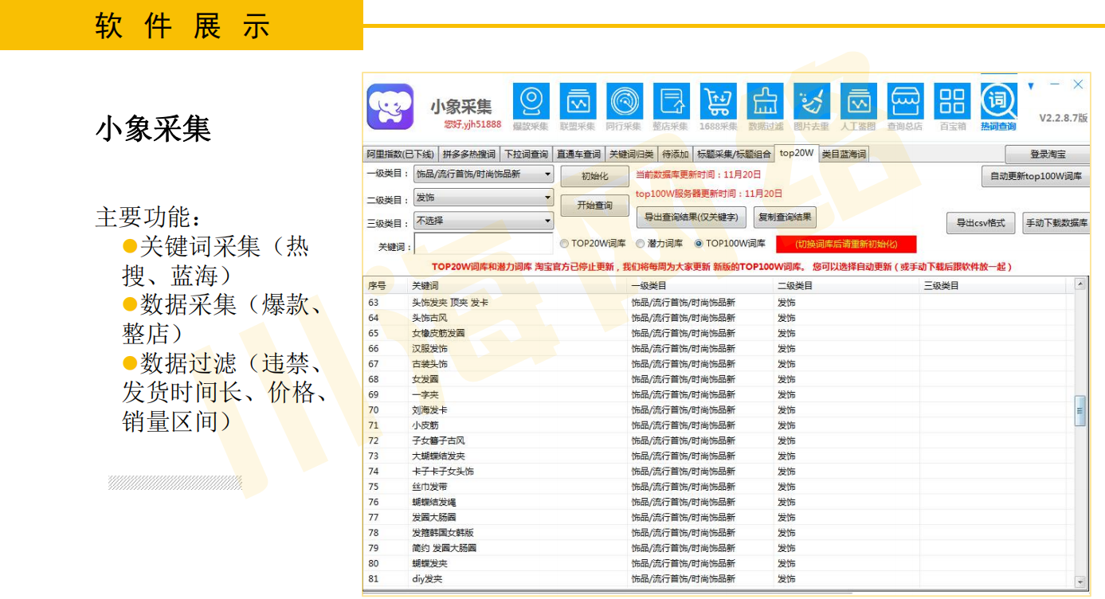Select row 丝巾发带
The height and width of the screenshot is (599, 1105).
point(719,487)
